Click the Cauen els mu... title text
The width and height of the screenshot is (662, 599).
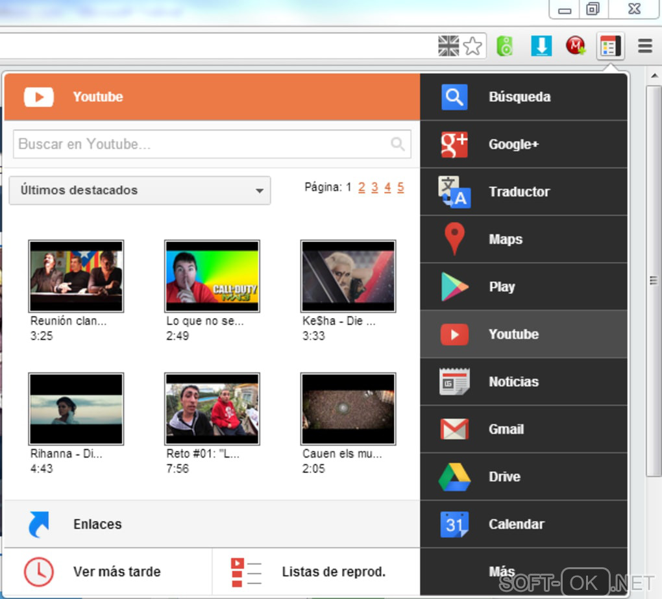[342, 454]
